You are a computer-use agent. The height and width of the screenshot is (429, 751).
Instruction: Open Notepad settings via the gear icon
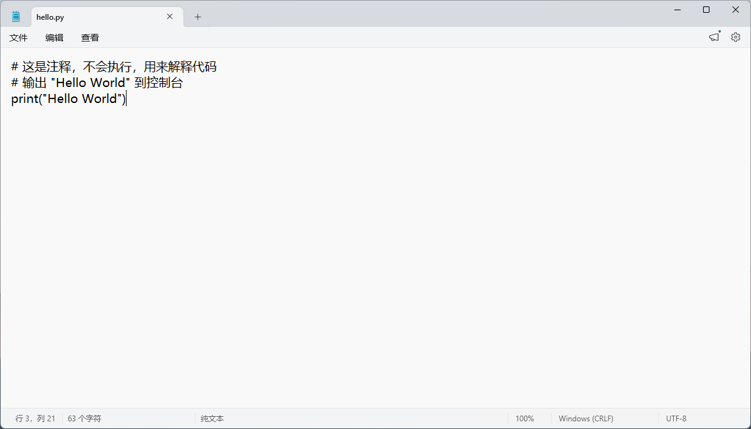[736, 37]
